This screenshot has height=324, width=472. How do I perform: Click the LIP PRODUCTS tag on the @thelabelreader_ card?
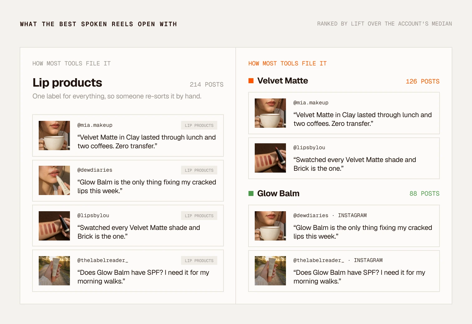[x=199, y=260]
